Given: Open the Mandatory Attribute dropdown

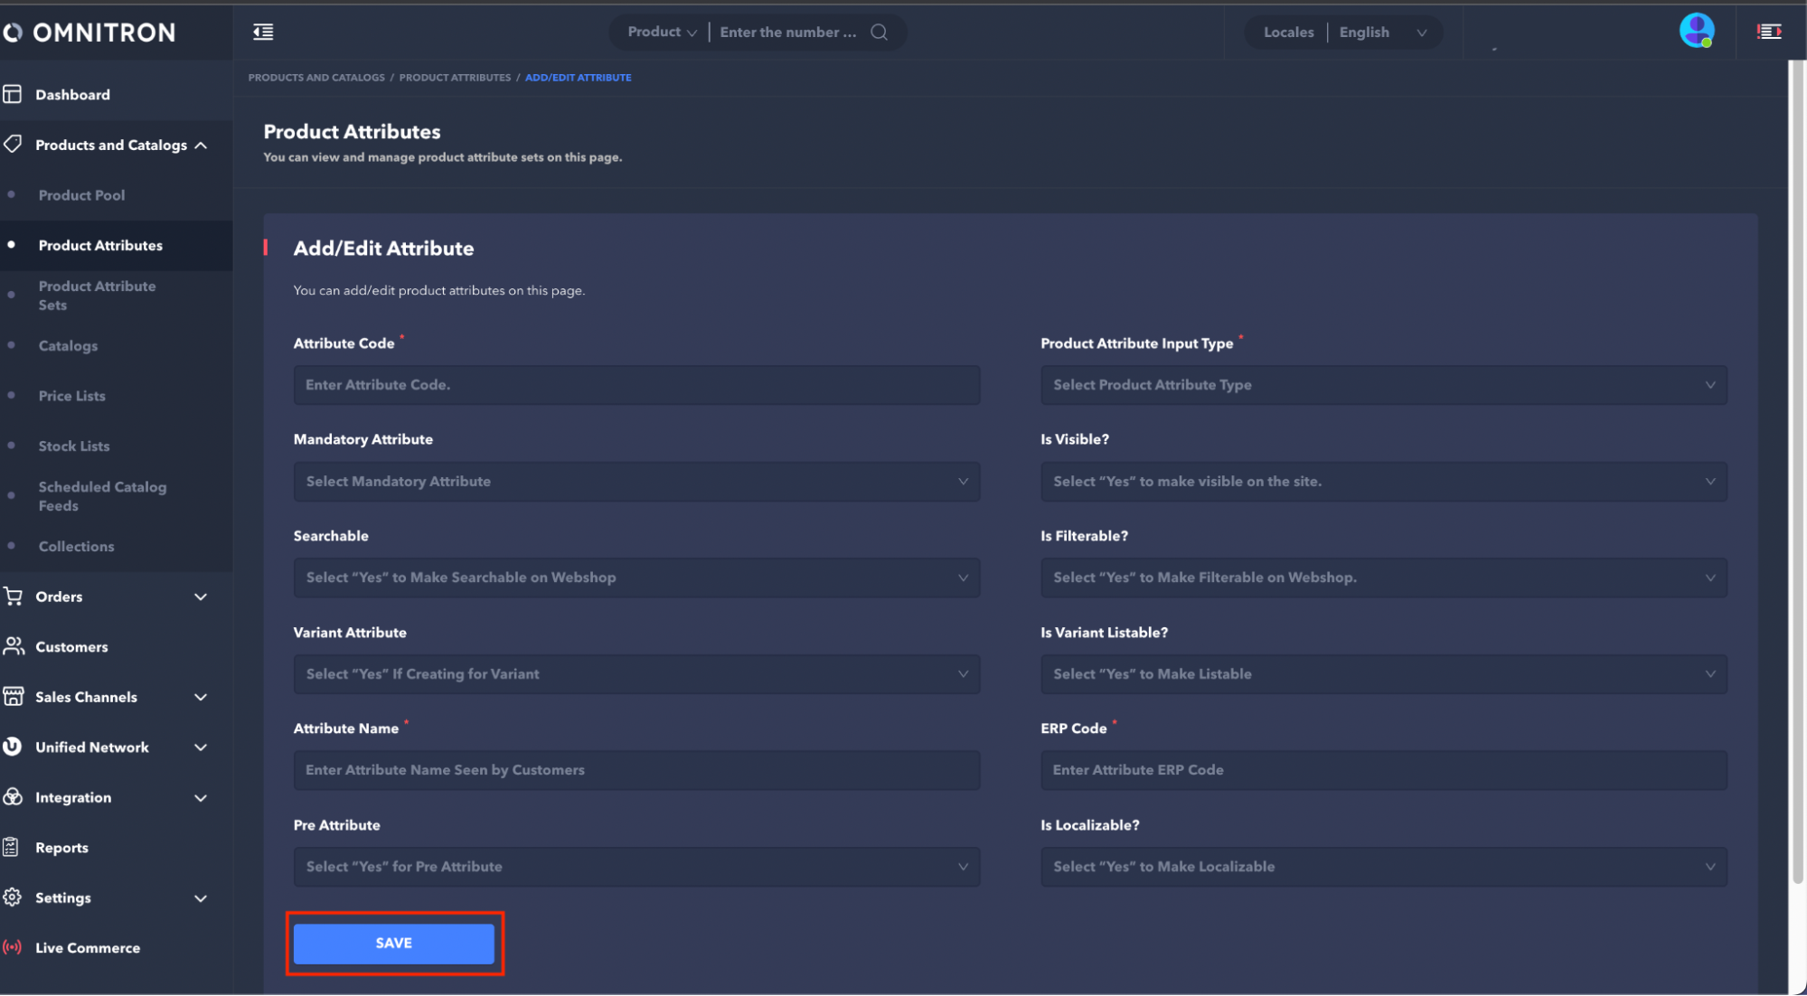Looking at the screenshot, I should click(636, 482).
